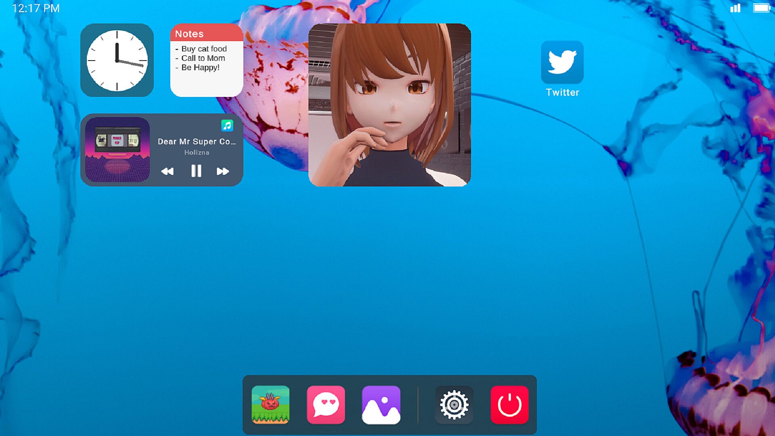Screen dimensions: 775x436
Task: Open the anime girl picture widget
Action: [x=390, y=105]
